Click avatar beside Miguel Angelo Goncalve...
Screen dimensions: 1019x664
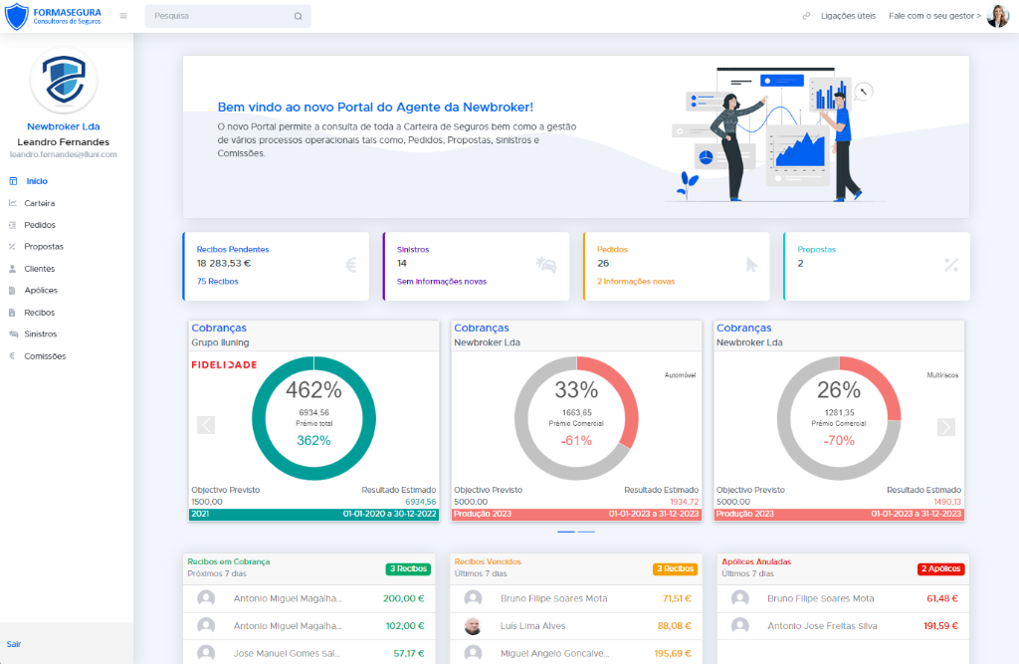point(473,653)
